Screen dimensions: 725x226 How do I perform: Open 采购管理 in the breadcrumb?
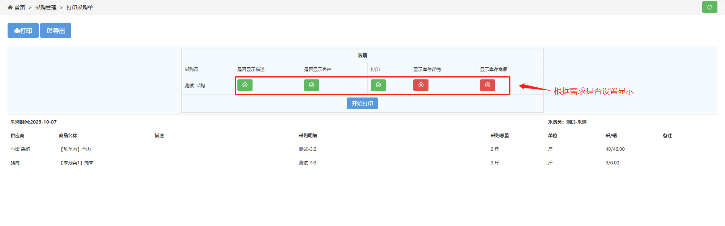[46, 8]
